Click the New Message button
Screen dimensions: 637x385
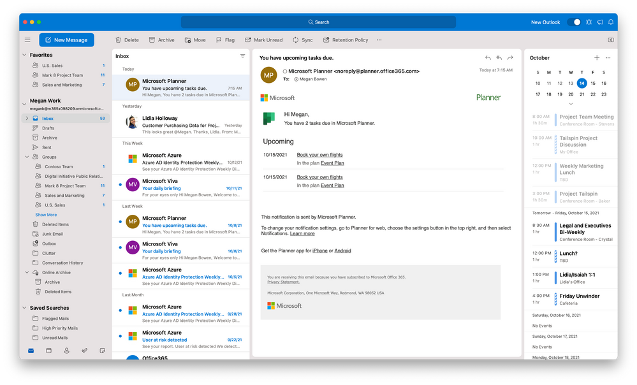[66, 40]
